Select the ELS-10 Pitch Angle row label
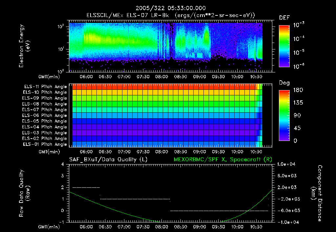Viewport: 336px width, 232px height. pyautogui.click(x=45, y=92)
